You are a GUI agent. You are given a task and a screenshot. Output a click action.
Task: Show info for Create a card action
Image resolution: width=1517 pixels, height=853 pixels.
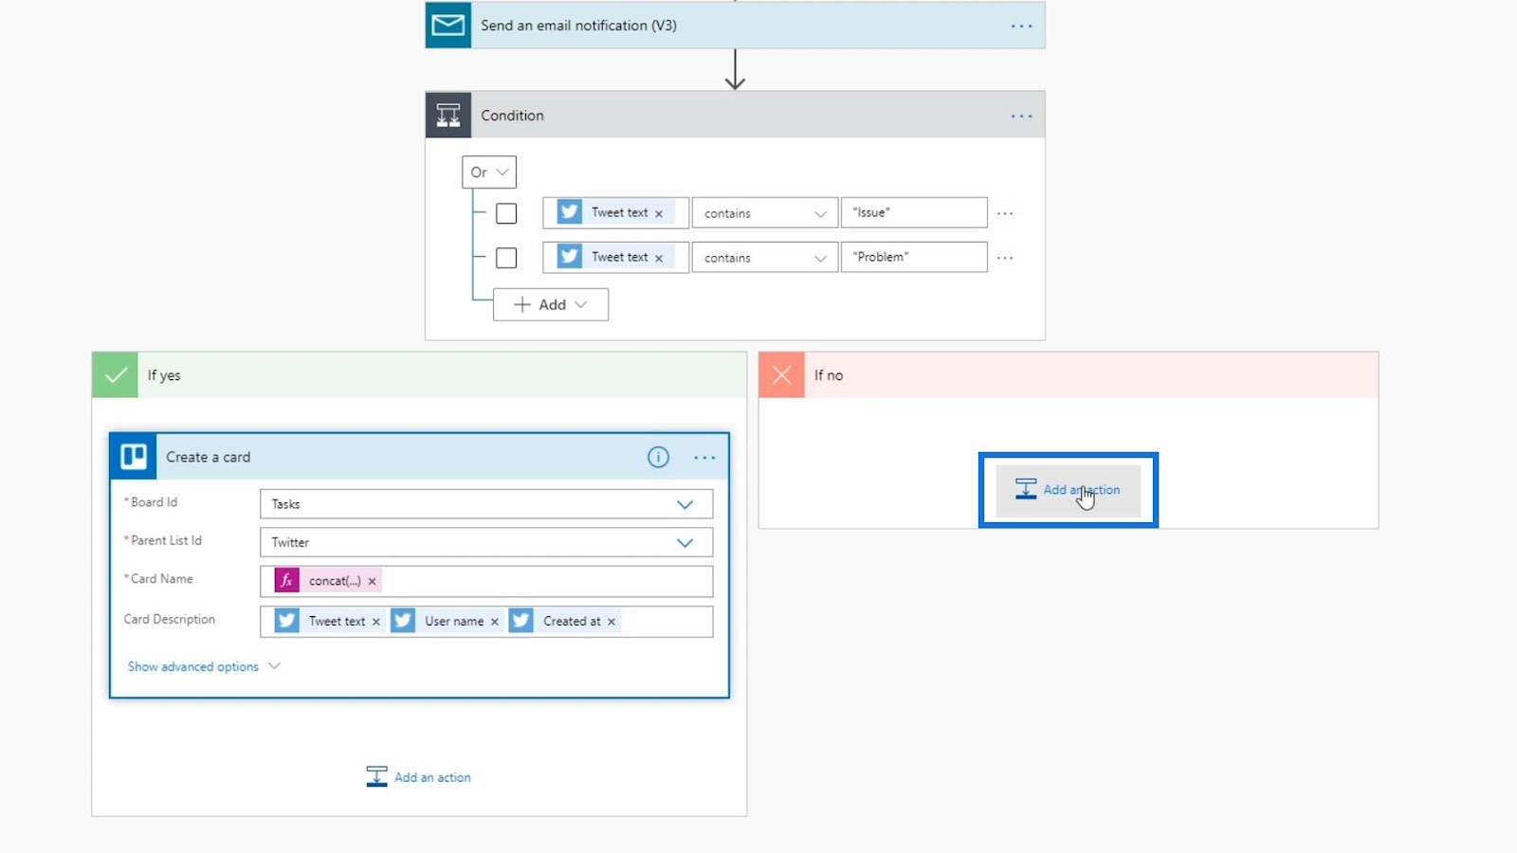pyautogui.click(x=658, y=457)
